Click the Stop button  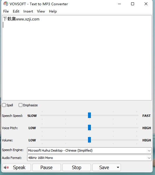tap(77, 167)
